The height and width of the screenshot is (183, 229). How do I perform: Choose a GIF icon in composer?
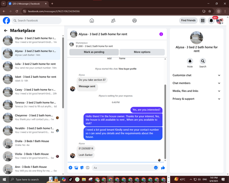tap(87, 168)
